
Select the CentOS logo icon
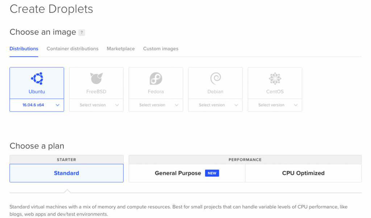pyautogui.click(x=275, y=79)
